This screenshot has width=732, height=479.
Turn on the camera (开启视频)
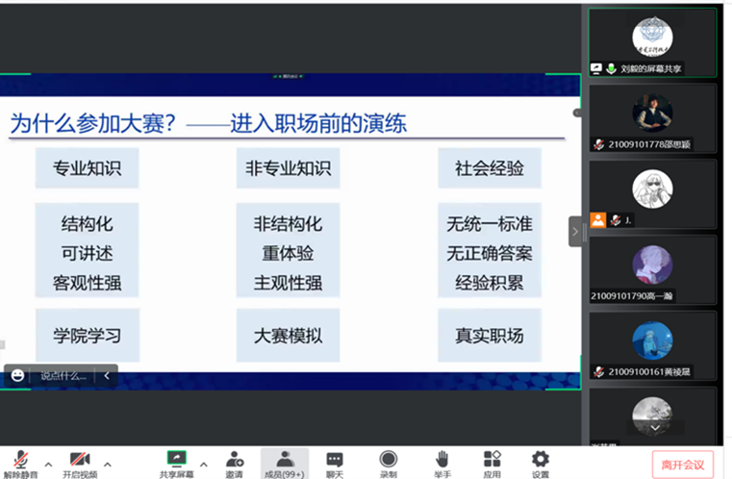click(79, 462)
